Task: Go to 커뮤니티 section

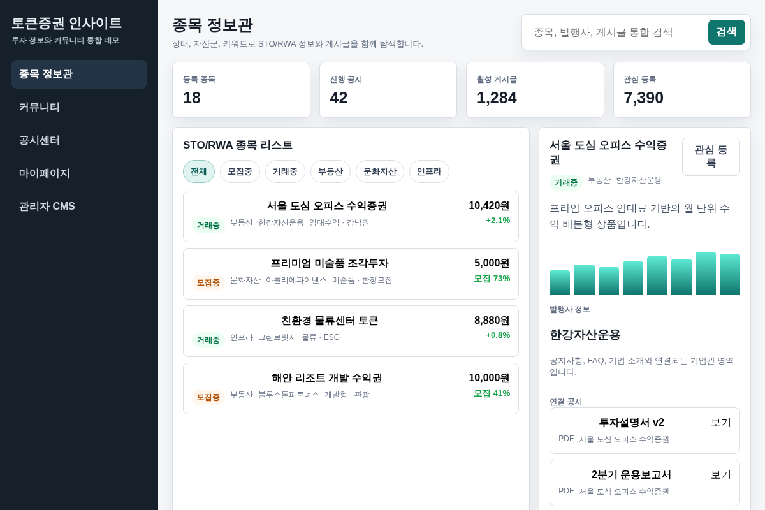Action: coord(79,107)
